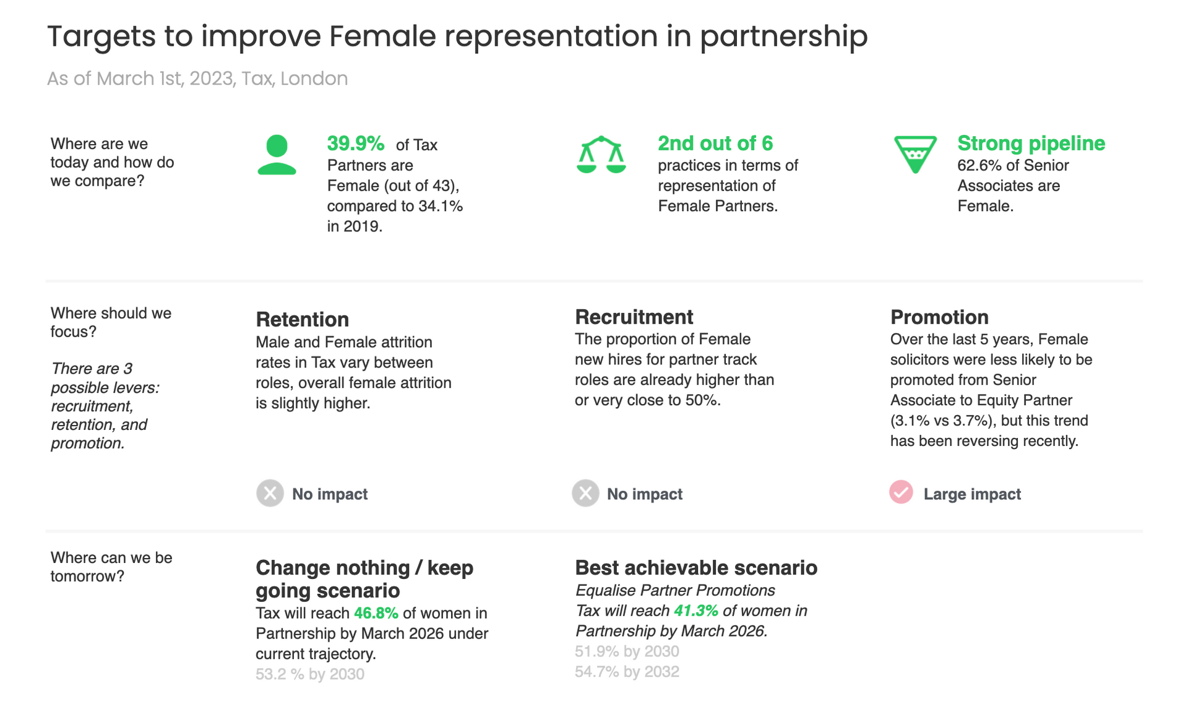Click the 39.9% green statistic

pyautogui.click(x=356, y=144)
